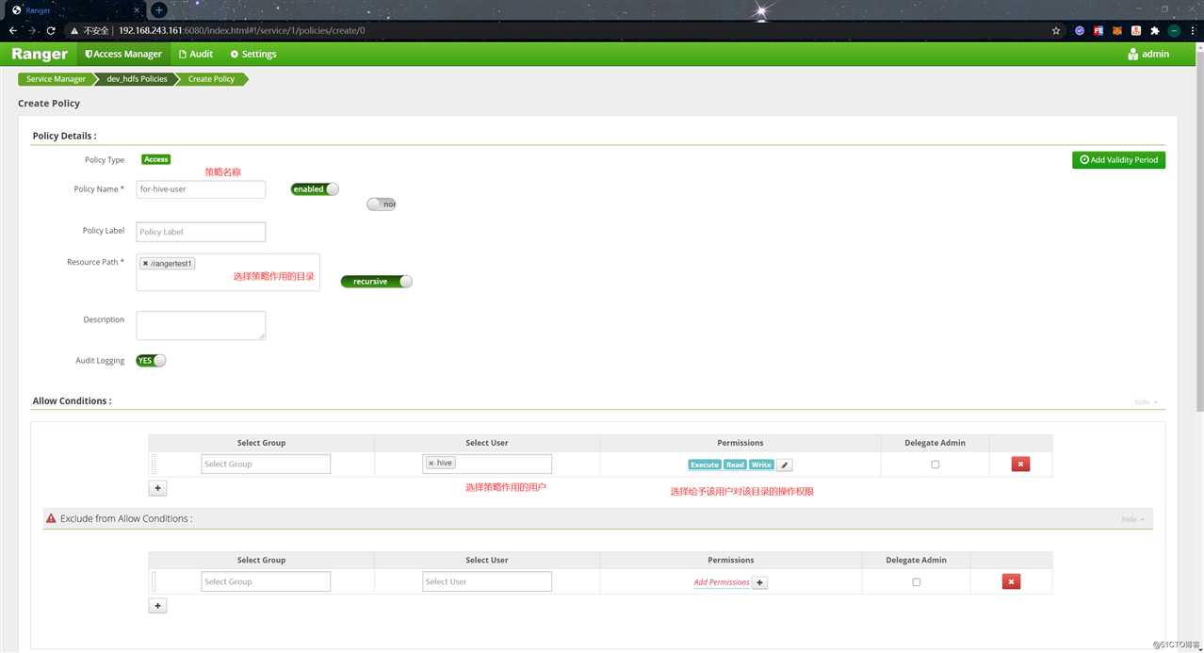Go to the dev_hdfs Policies breadcrumb
The width and height of the screenshot is (1204, 653).
point(137,79)
